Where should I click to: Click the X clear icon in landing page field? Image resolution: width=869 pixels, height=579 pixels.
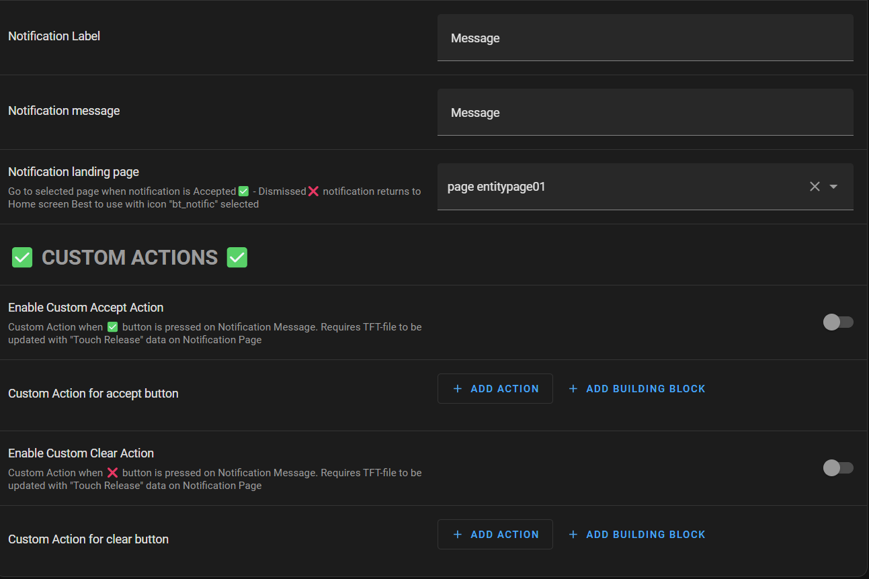(815, 186)
